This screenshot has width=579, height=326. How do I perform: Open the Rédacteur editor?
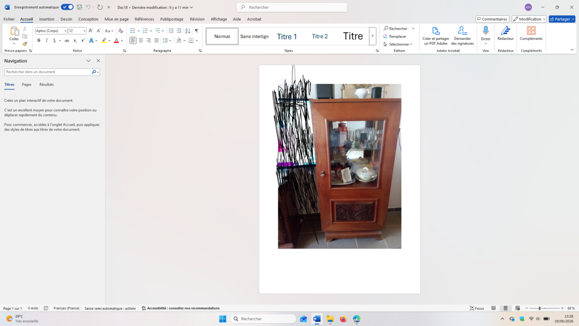[505, 33]
